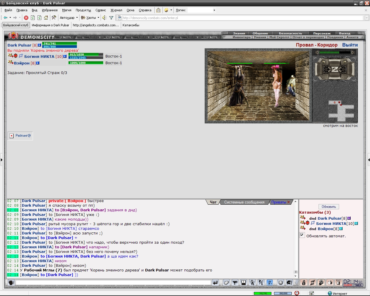Click the EXIT door icon

coord(338,283)
